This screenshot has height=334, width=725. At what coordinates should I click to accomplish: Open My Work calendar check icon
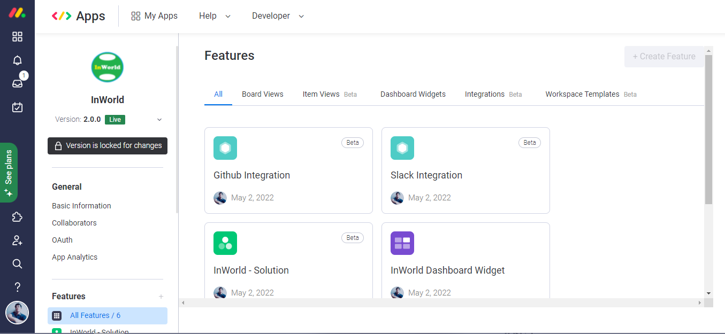click(17, 107)
